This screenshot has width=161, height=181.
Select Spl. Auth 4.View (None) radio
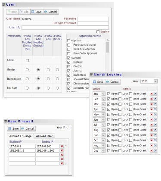pos(57,88)
